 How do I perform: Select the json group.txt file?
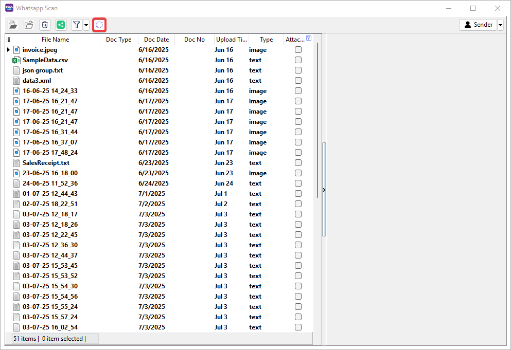[x=43, y=70]
